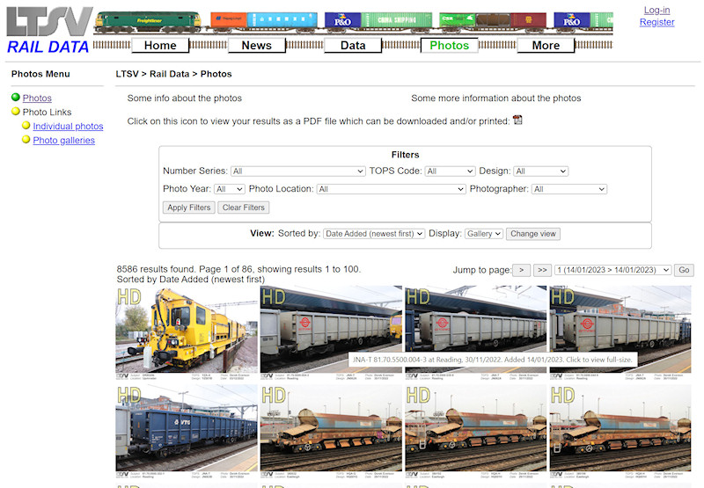
Task: Click the PDF download icon
Action: [x=517, y=120]
